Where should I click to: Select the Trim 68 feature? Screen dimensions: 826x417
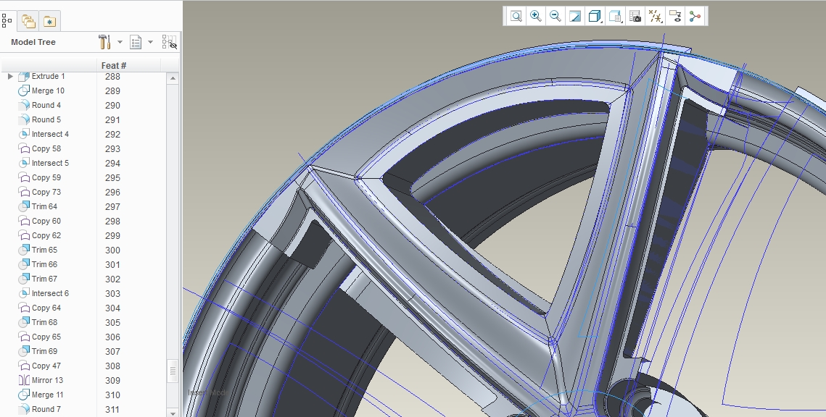(44, 322)
